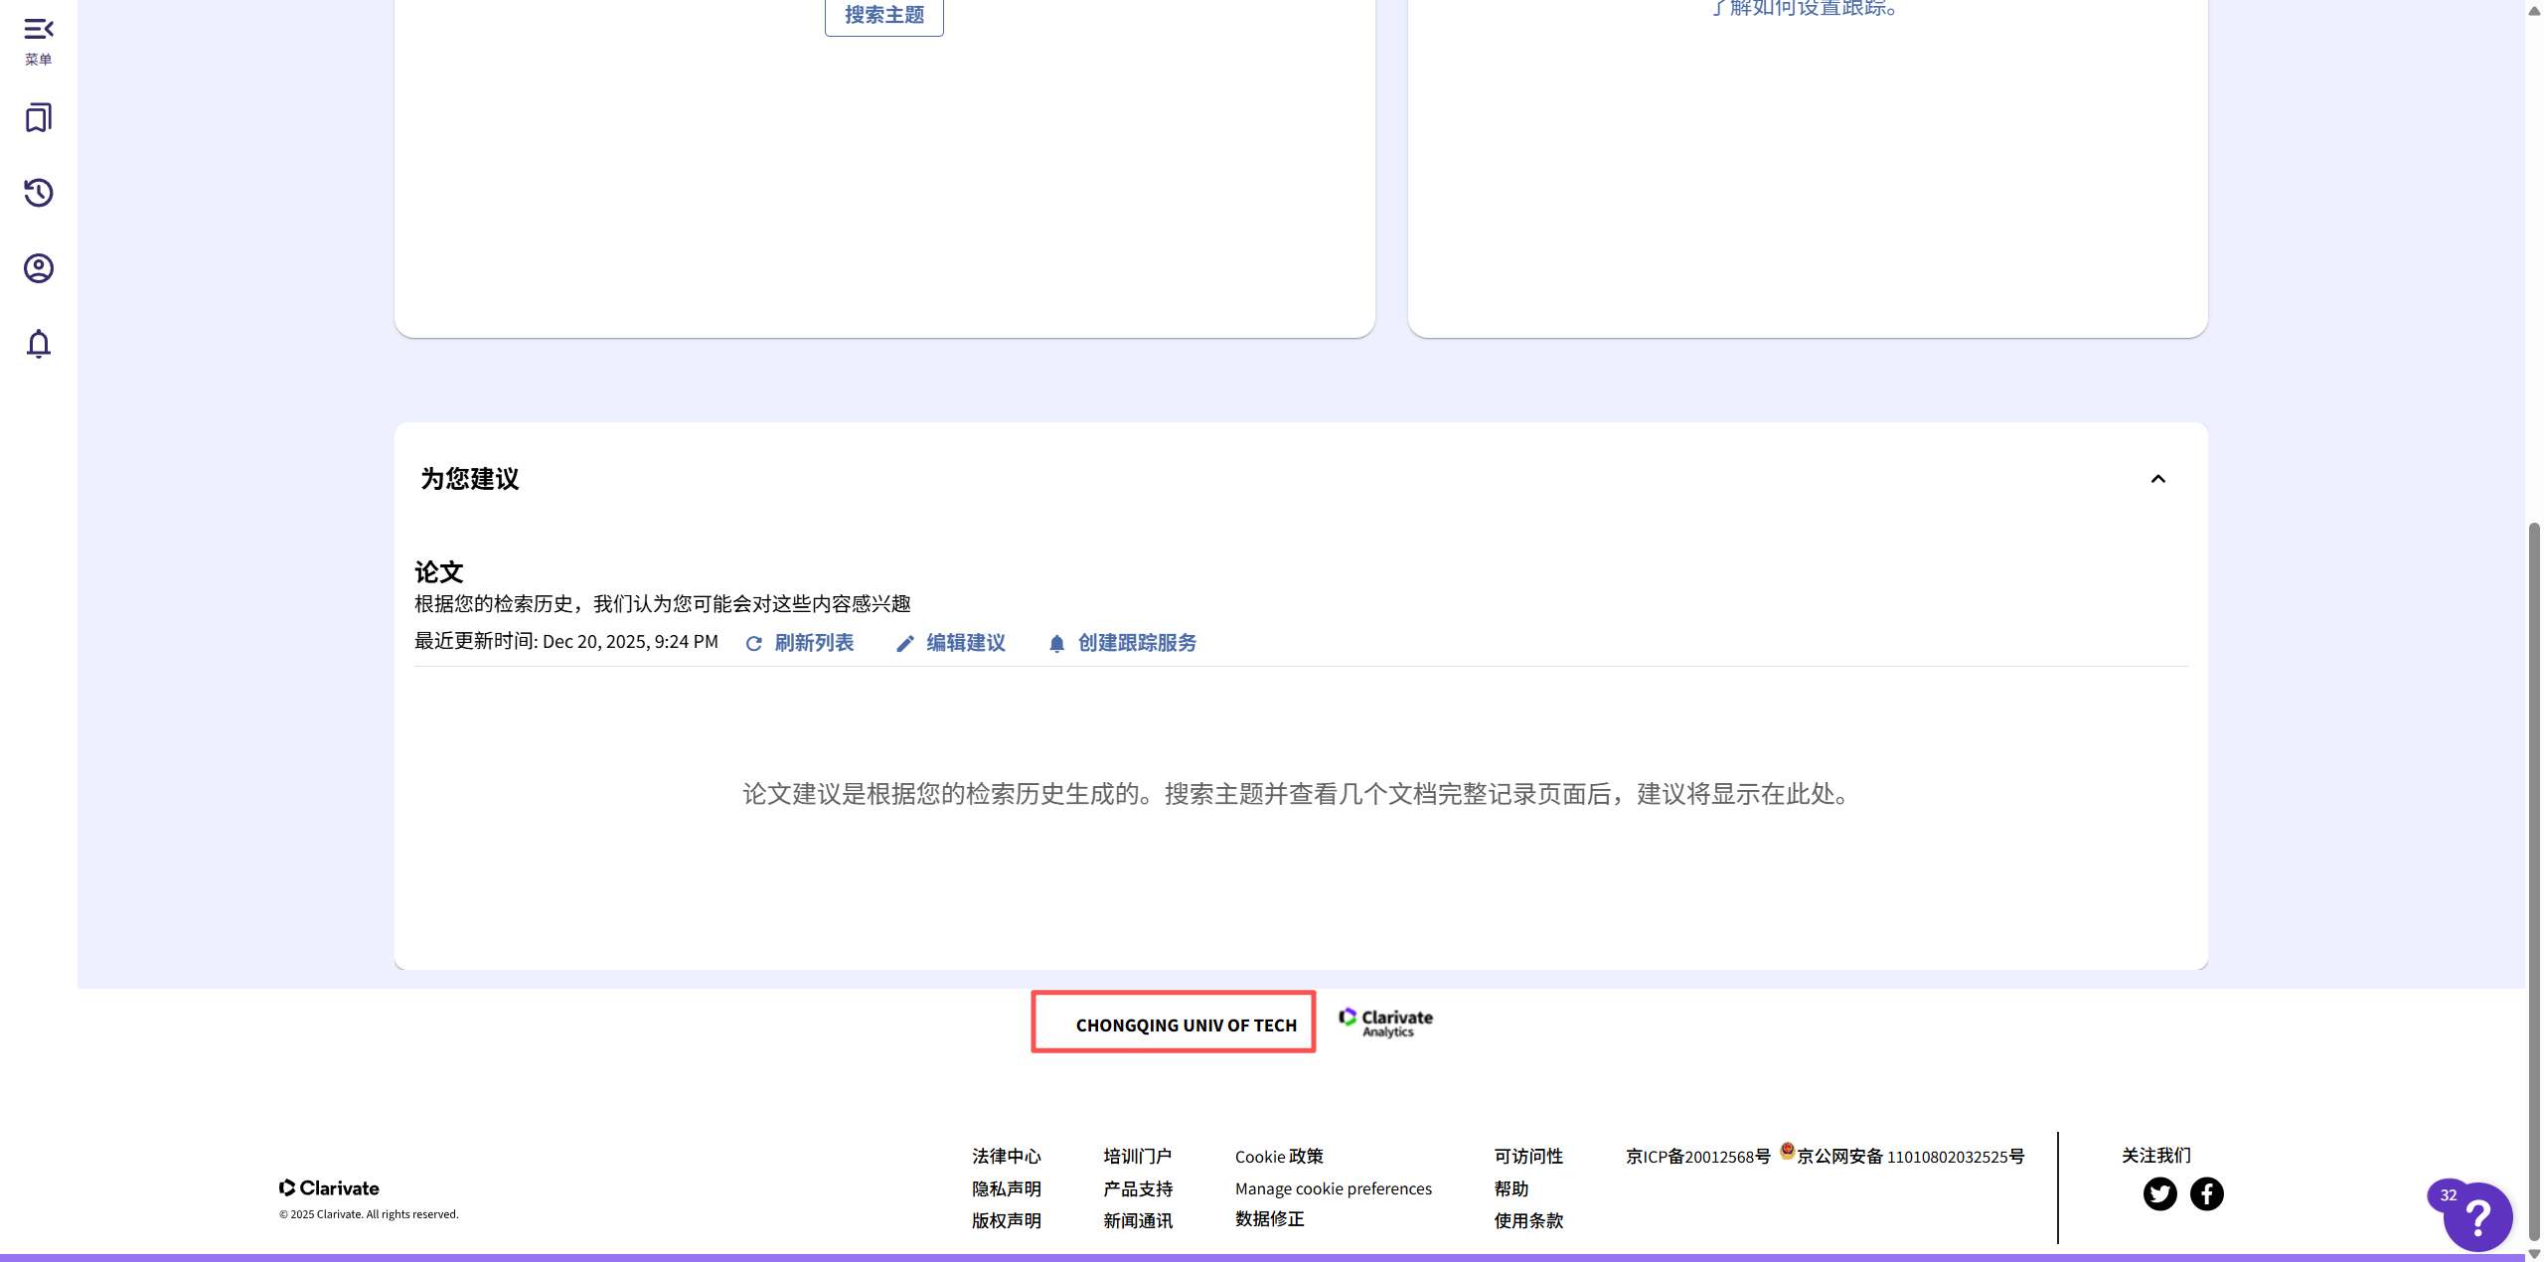The height and width of the screenshot is (1262, 2544).
Task: Open the 培训门户 footer link
Action: pos(1137,1156)
